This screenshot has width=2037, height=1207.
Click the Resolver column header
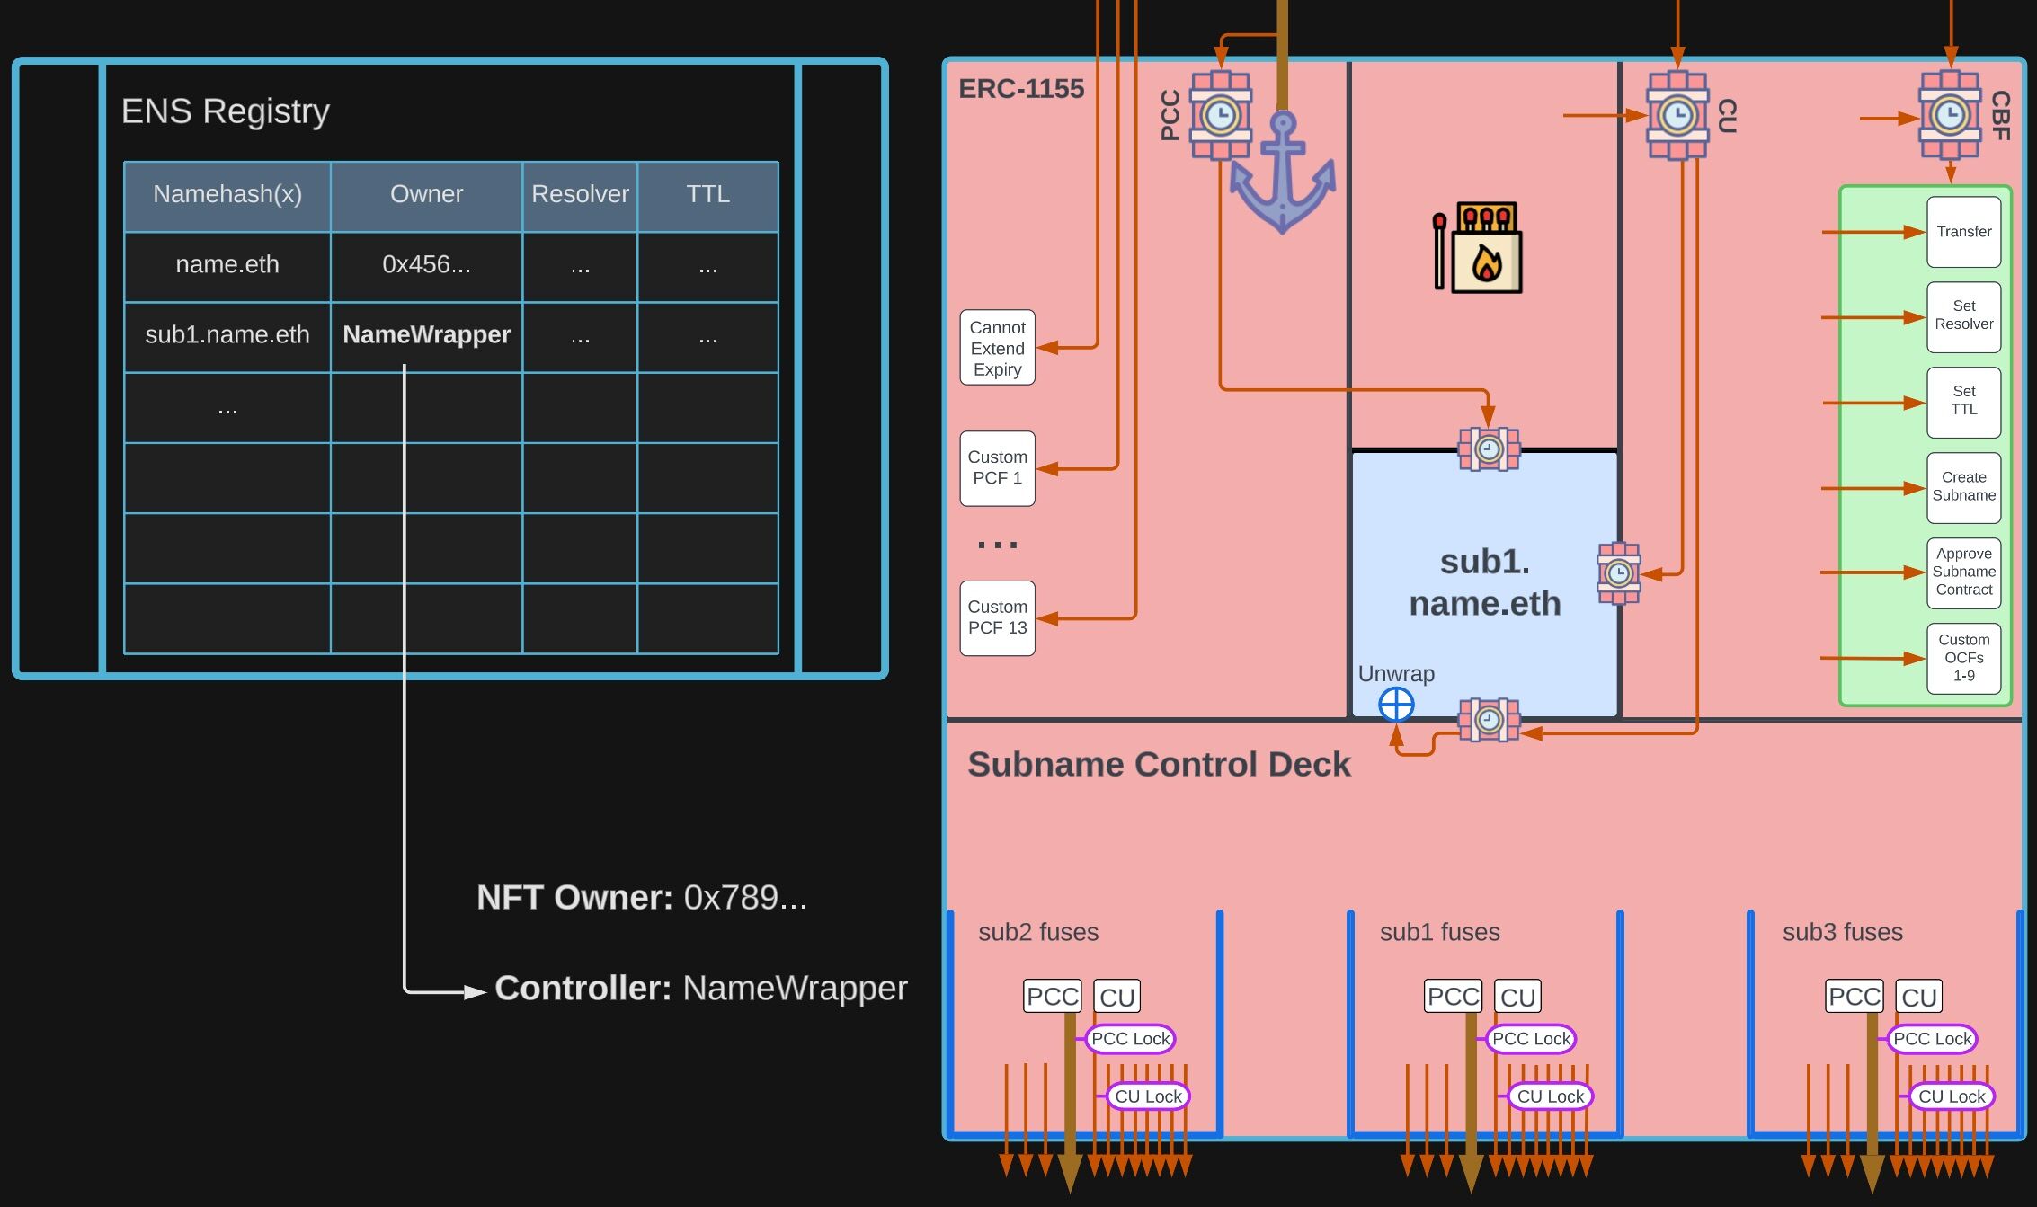tap(580, 195)
